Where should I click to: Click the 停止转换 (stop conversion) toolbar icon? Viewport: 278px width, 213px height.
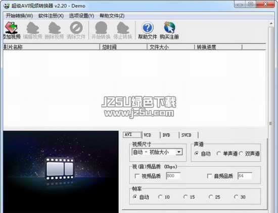pyautogui.click(x=123, y=30)
